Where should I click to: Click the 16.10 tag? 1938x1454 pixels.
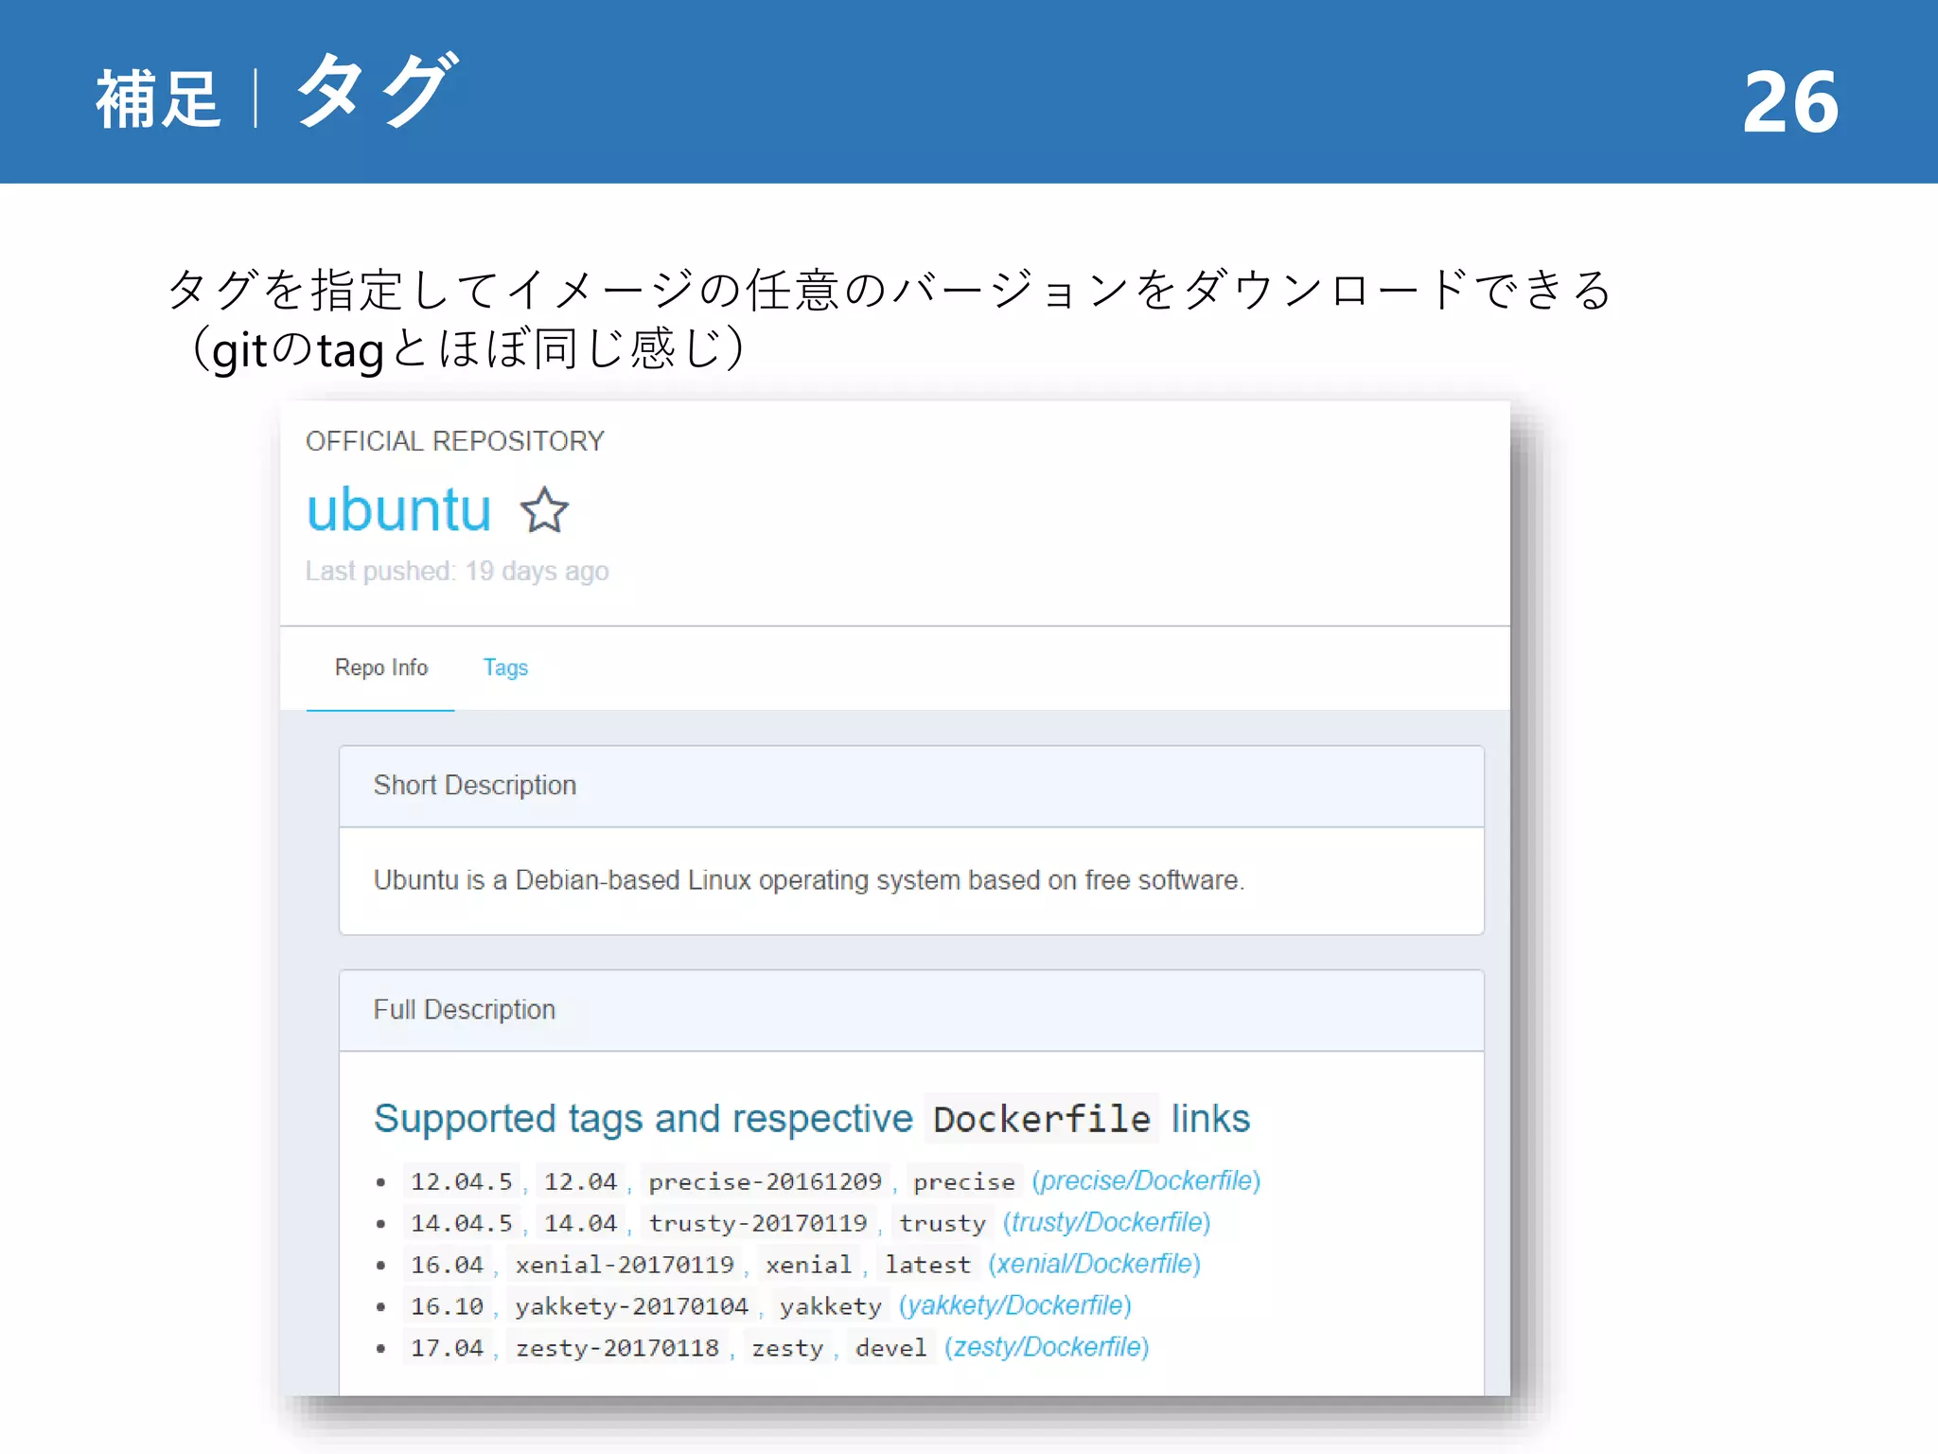pyautogui.click(x=447, y=1306)
